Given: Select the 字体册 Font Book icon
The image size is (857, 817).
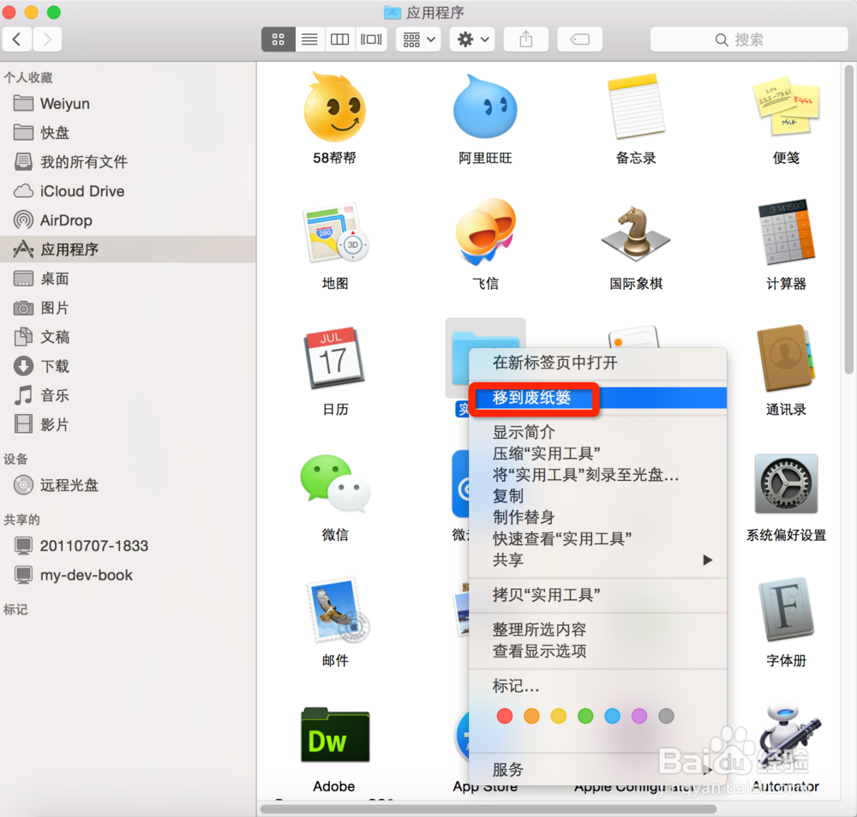Looking at the screenshot, I should tap(786, 610).
